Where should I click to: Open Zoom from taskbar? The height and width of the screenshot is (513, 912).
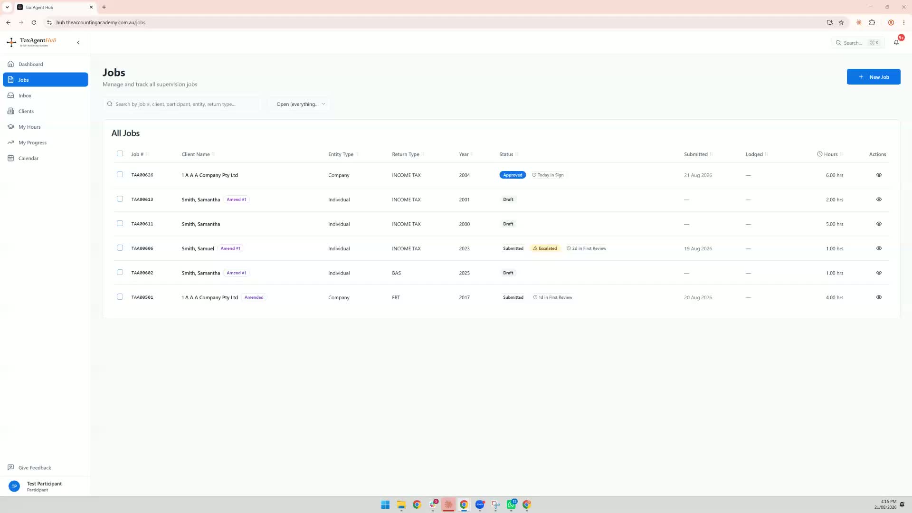pos(480,504)
